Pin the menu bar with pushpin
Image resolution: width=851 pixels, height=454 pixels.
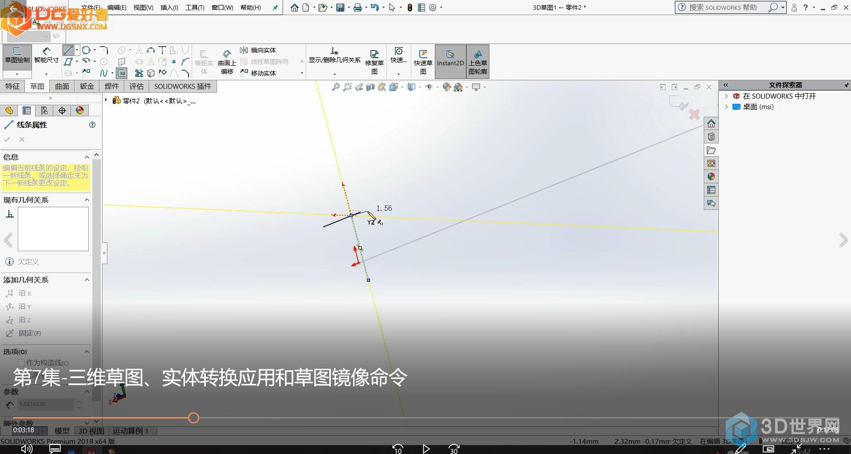275,8
